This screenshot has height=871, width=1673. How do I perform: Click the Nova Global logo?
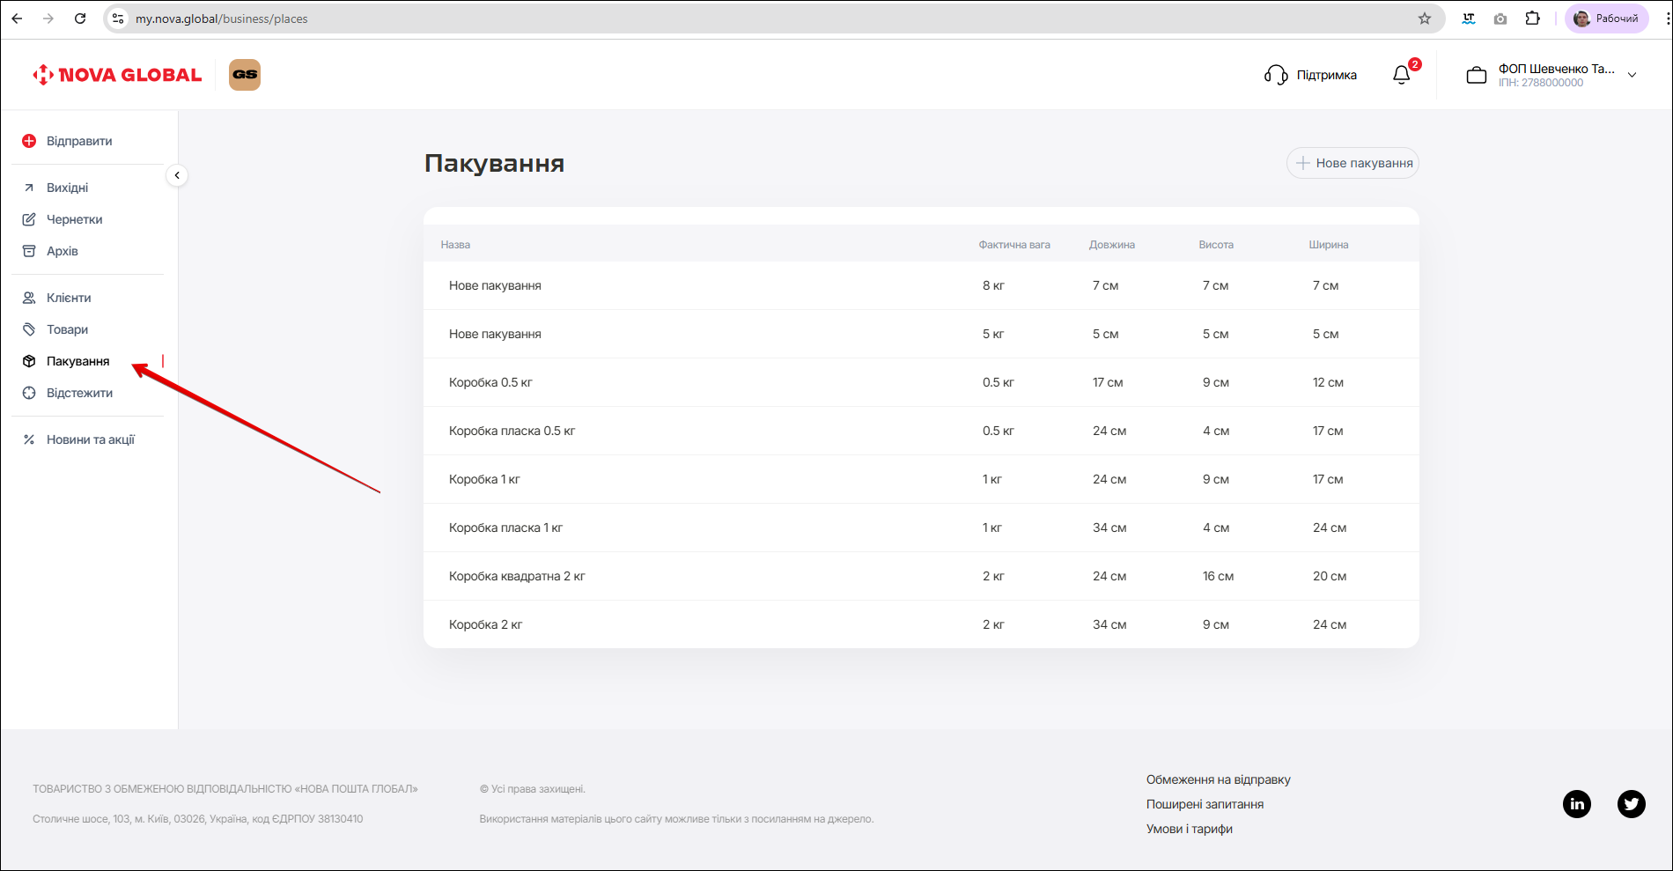[117, 75]
